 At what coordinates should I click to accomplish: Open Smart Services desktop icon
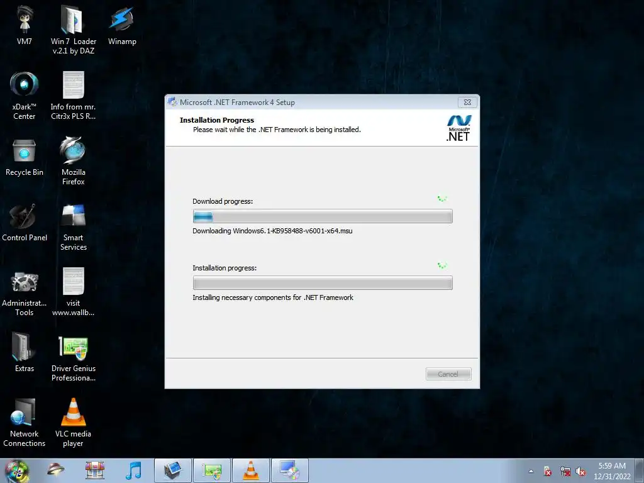point(73,226)
